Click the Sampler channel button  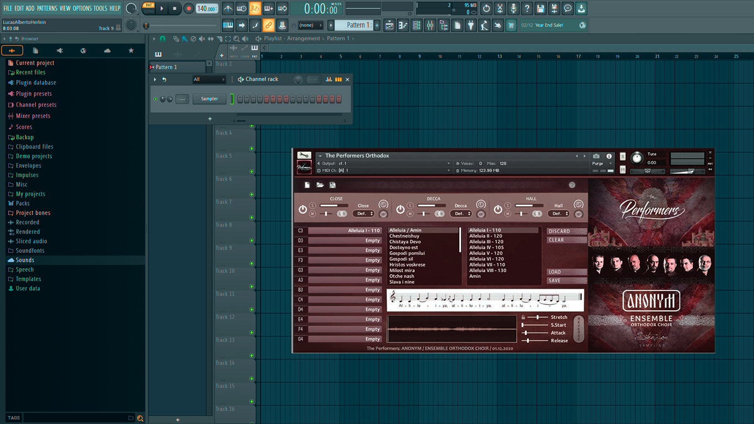click(x=209, y=99)
